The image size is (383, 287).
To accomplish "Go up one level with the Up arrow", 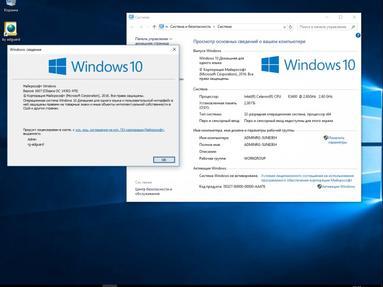I will coord(154,27).
